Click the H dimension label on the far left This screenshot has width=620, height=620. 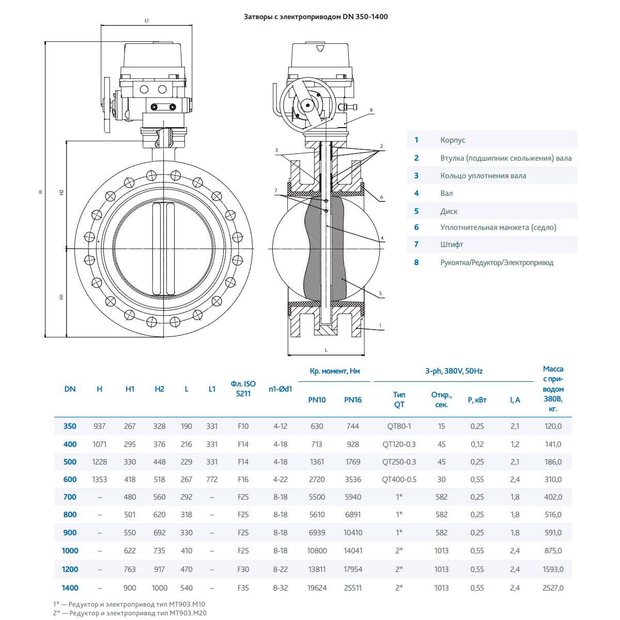[40, 192]
